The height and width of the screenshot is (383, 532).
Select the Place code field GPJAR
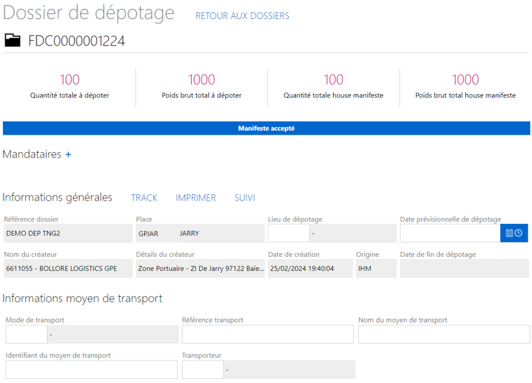coord(157,233)
